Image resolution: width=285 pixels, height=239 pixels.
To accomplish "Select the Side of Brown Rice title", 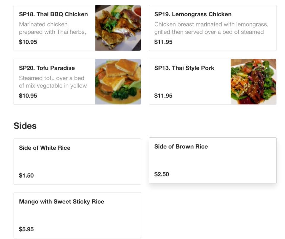I will click(x=181, y=146).
